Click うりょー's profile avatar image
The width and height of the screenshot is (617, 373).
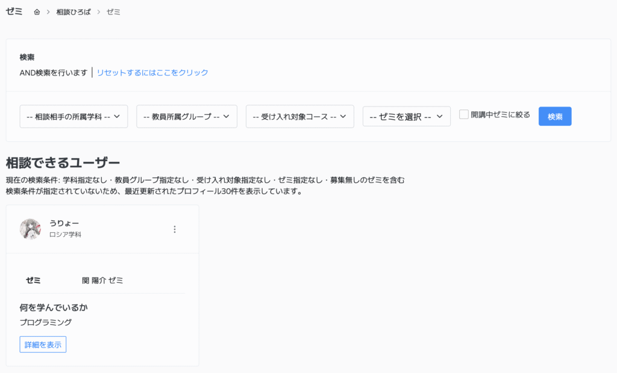tap(30, 229)
